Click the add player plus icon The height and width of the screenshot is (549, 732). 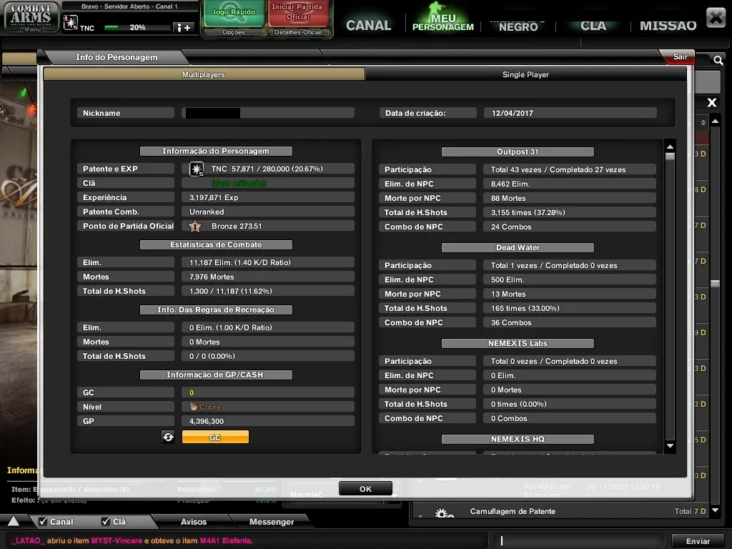point(184,28)
